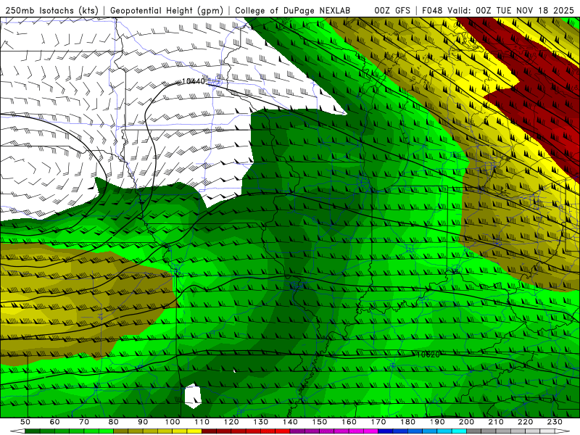Click the 230 value on the color scale

click(x=555, y=422)
